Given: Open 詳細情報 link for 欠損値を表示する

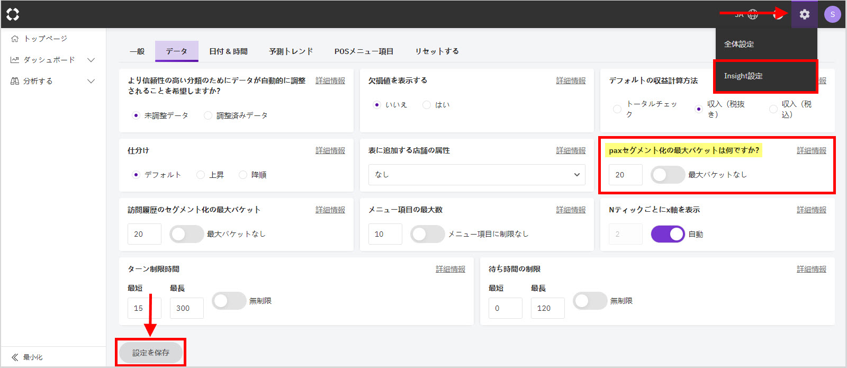Looking at the screenshot, I should coord(571,80).
